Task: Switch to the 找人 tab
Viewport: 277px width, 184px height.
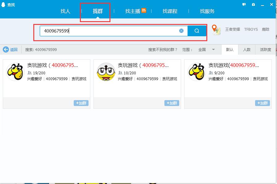Action: coord(65,11)
